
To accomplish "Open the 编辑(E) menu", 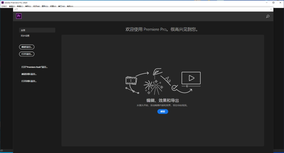I will (x=12, y=6).
